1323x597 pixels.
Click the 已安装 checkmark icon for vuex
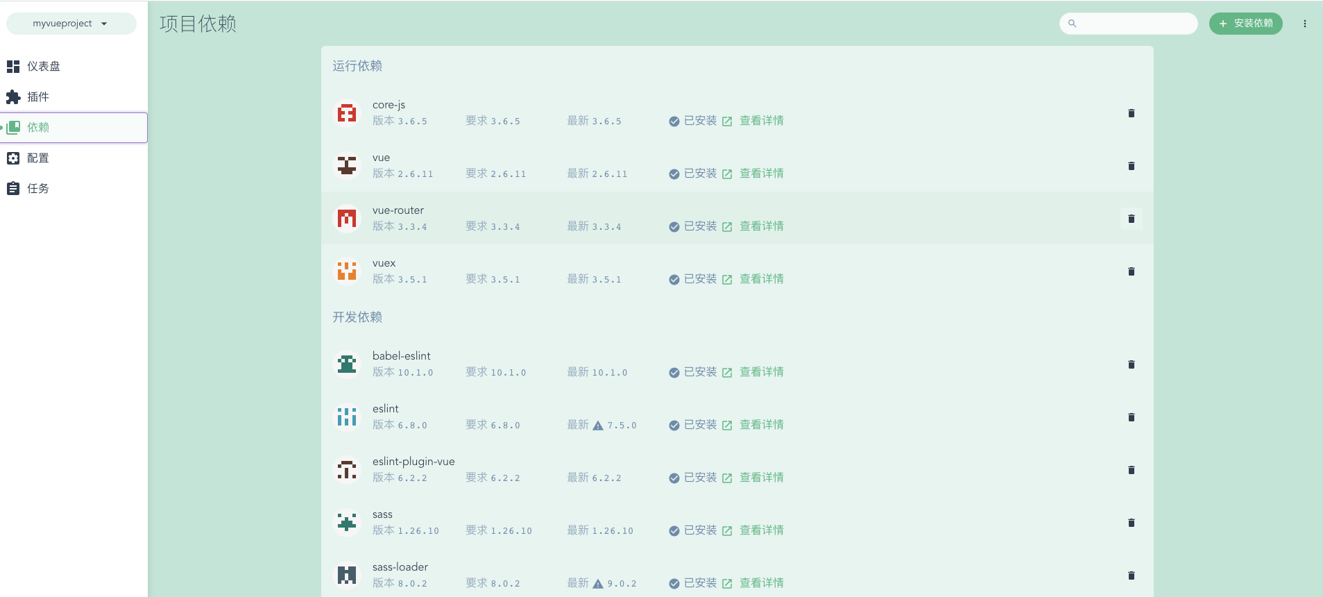point(674,280)
